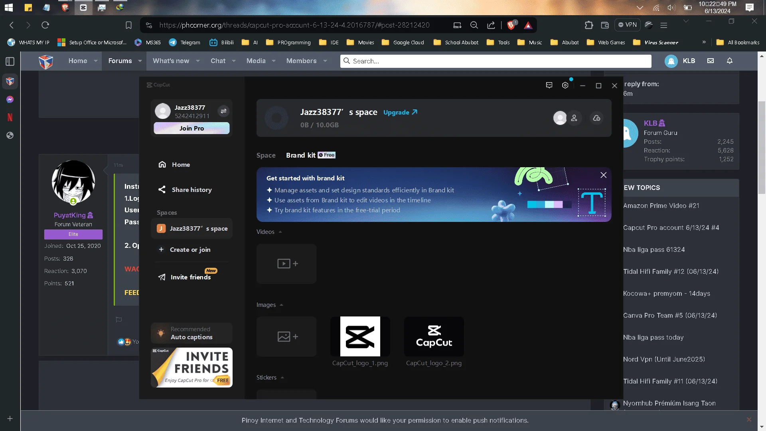Click the add member icon in space header

coord(574,118)
